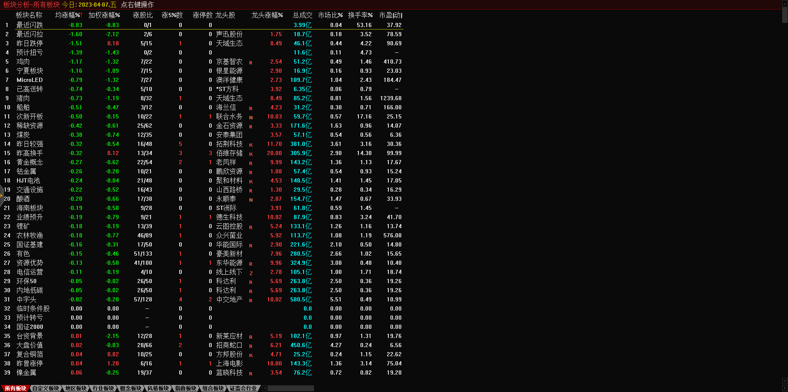Click the vertical scrollbar down arrow
The width and height of the screenshot is (788, 392).
coord(785,381)
